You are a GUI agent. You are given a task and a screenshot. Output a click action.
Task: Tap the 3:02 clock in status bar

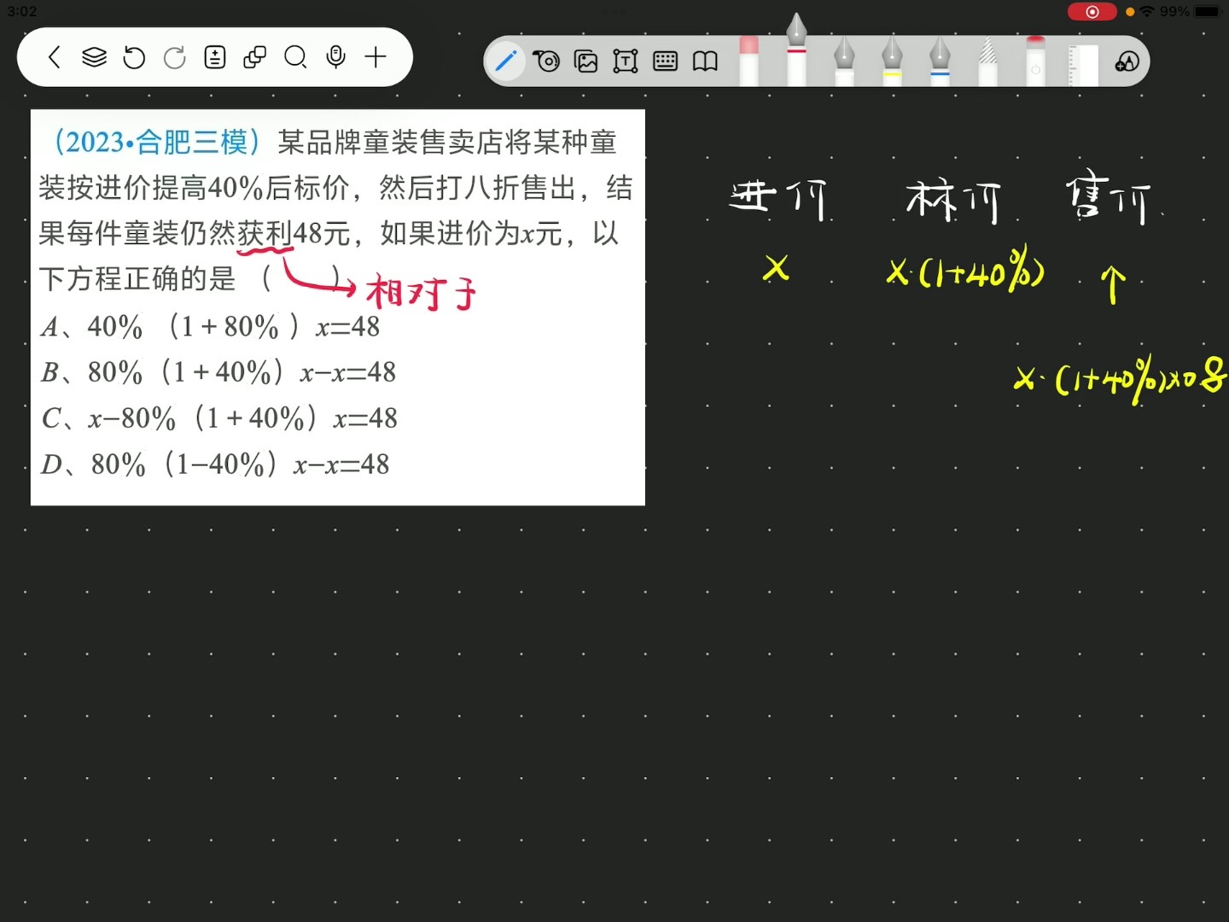[22, 11]
